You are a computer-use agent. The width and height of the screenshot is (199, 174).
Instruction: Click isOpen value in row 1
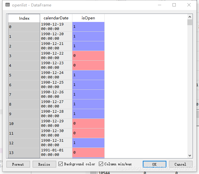88,36
